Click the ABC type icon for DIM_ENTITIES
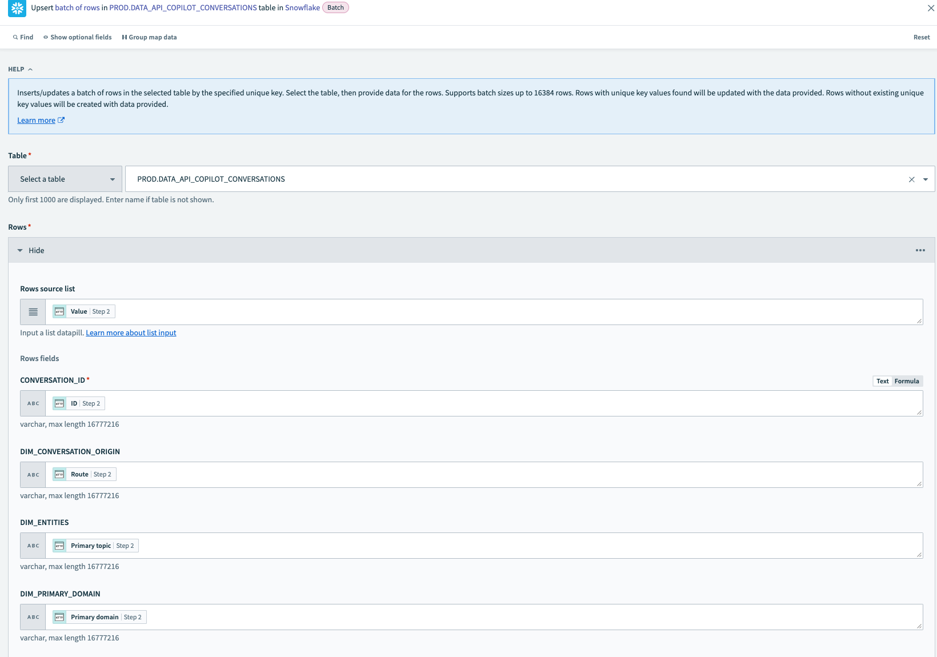 [x=33, y=546]
